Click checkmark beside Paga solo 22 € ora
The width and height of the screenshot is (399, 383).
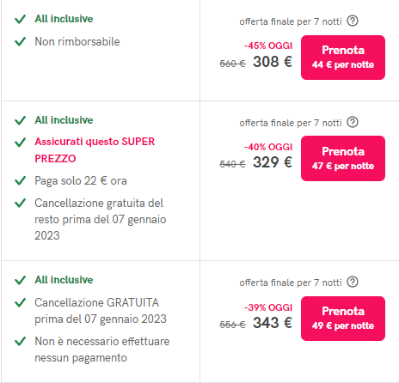21,180
